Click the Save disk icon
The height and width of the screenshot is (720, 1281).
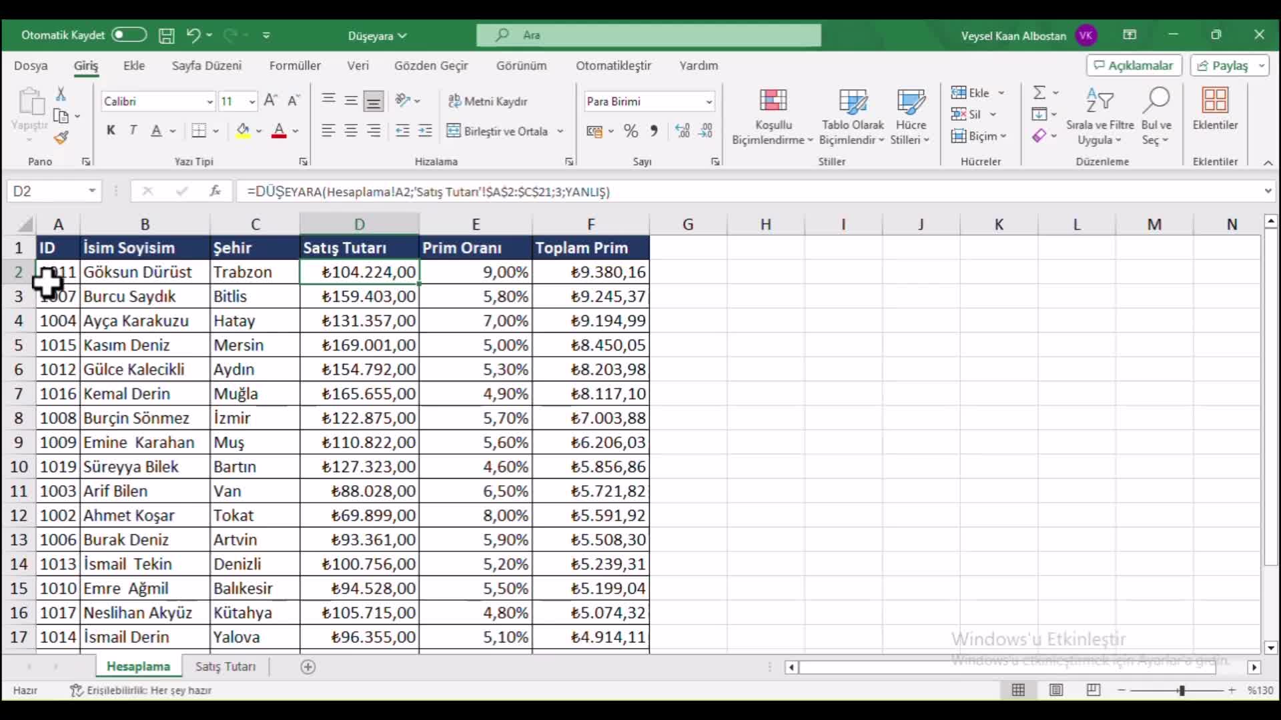166,35
